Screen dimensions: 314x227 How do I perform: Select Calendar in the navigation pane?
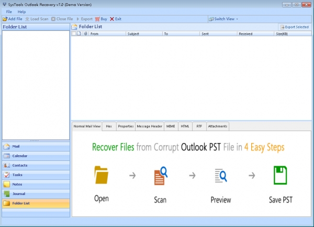(36, 156)
